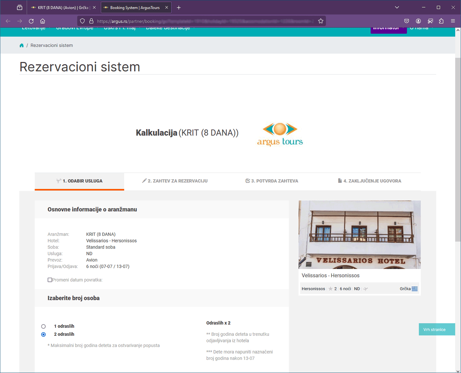Screen dimensions: 461x373
Task: Open a new browser tab
Action: pos(179,8)
